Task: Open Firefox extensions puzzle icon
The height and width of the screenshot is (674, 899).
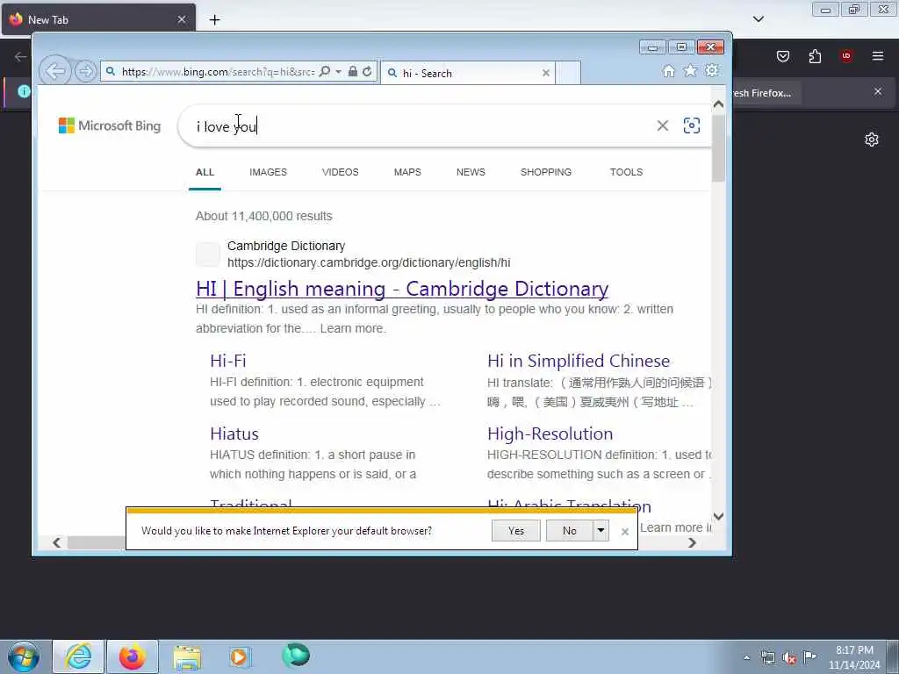Action: point(815,56)
